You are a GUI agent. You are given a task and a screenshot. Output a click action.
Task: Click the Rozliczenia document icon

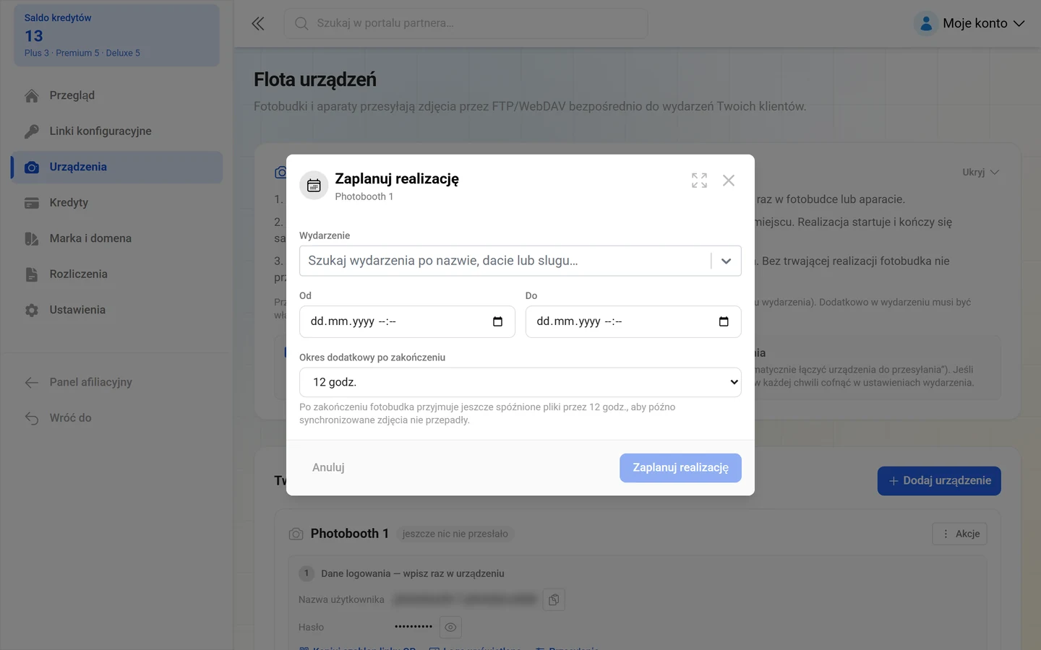point(32,274)
